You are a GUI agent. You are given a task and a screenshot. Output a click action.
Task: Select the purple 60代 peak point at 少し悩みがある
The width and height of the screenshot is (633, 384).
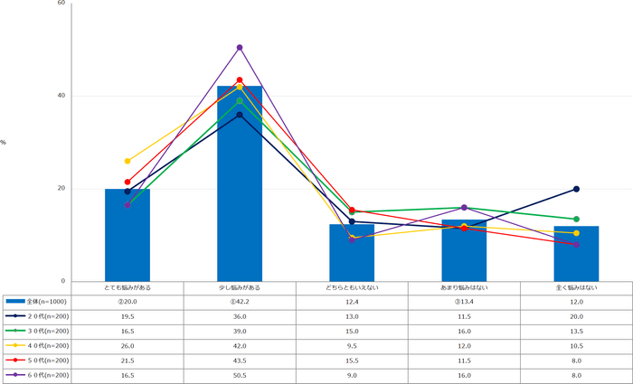pyautogui.click(x=240, y=47)
